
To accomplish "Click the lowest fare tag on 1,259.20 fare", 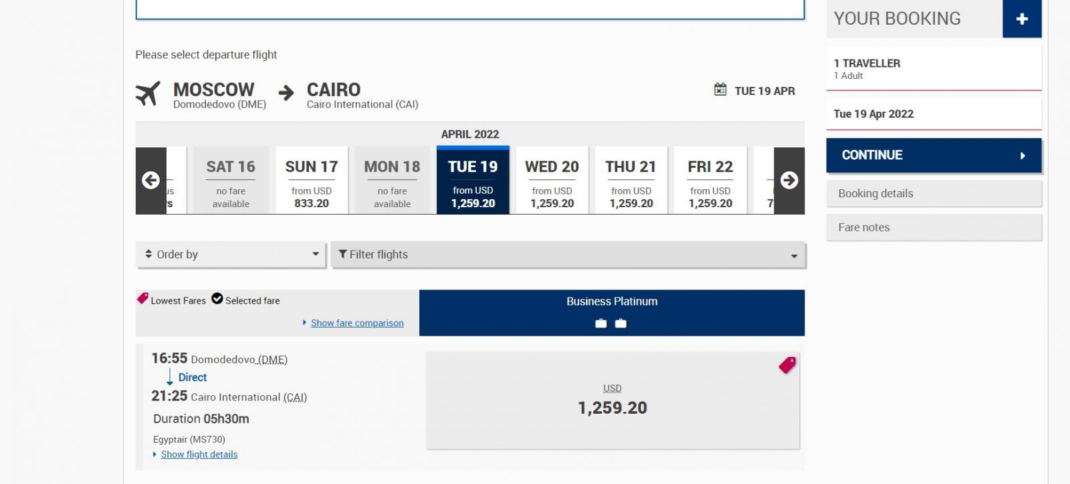I will [787, 365].
